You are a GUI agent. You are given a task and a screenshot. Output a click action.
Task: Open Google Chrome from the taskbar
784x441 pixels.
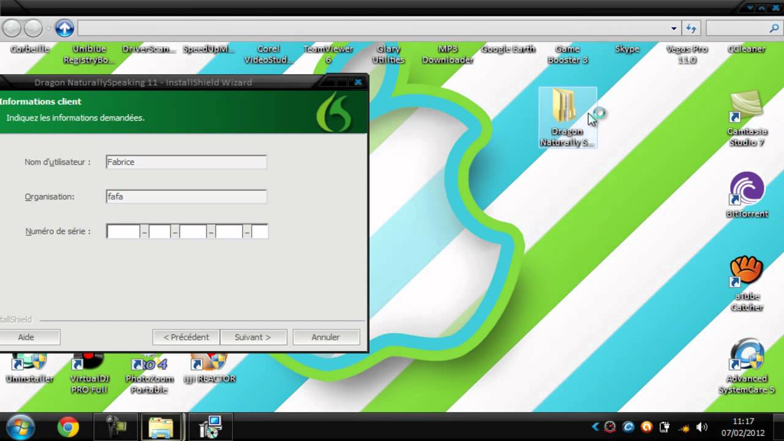68,427
